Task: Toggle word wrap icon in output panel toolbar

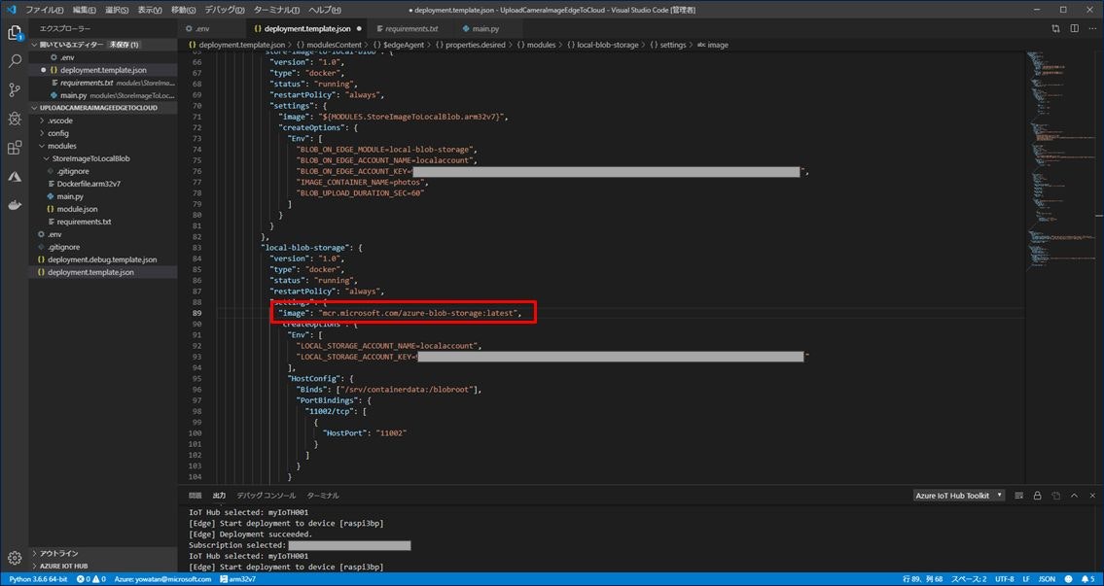Action: point(1018,496)
